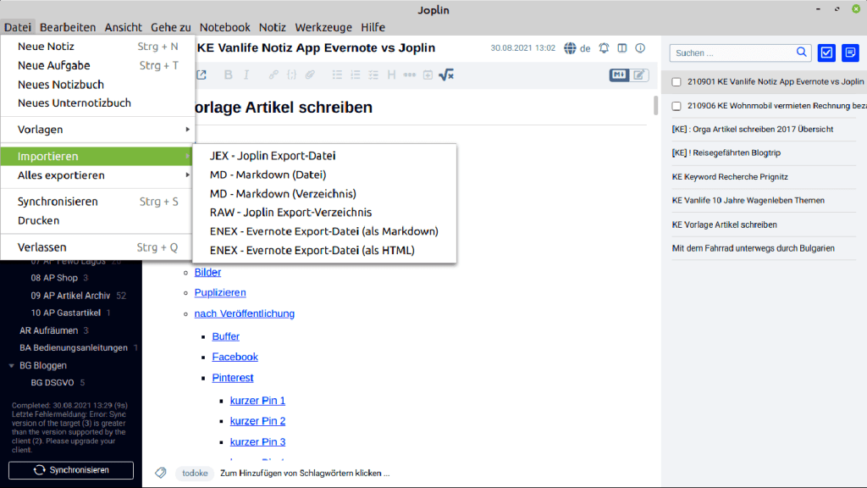Screen dimensions: 867x488
Task: Open note in external editor icon
Action: (x=202, y=75)
